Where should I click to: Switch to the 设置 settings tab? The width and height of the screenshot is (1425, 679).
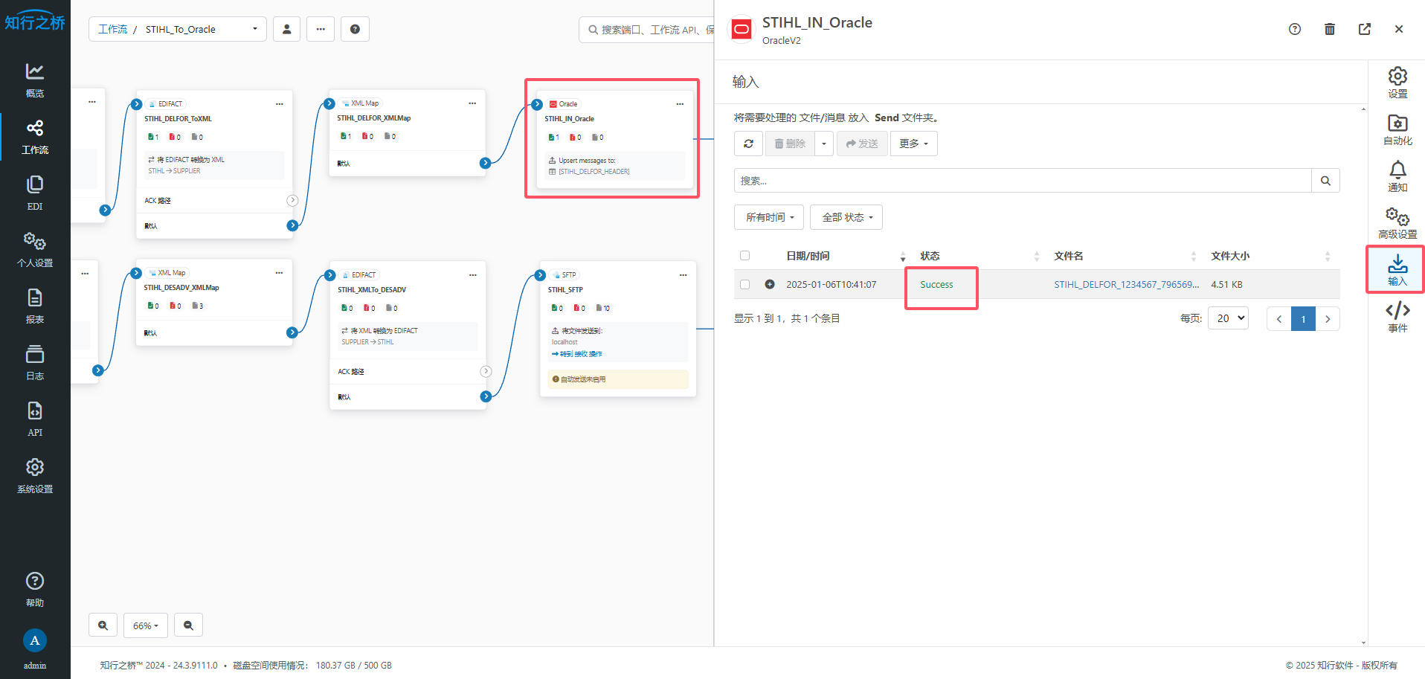1397,83
